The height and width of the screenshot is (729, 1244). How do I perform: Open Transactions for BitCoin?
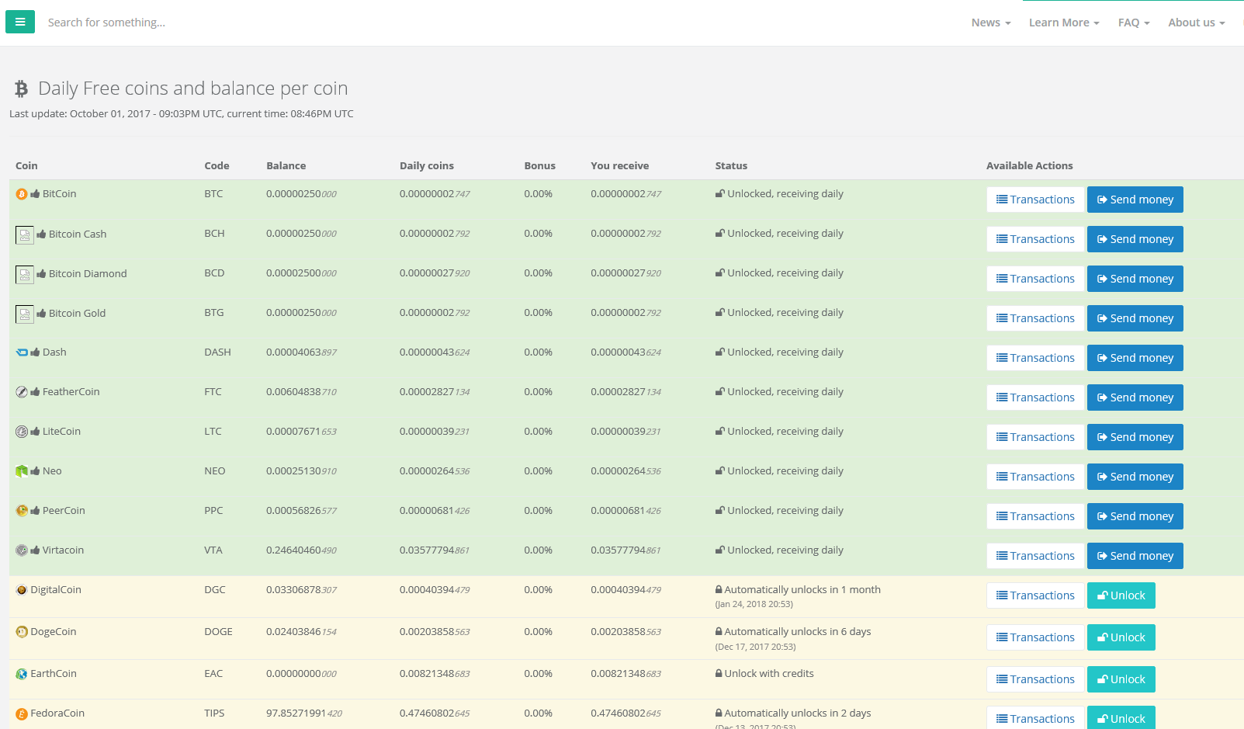(1035, 200)
